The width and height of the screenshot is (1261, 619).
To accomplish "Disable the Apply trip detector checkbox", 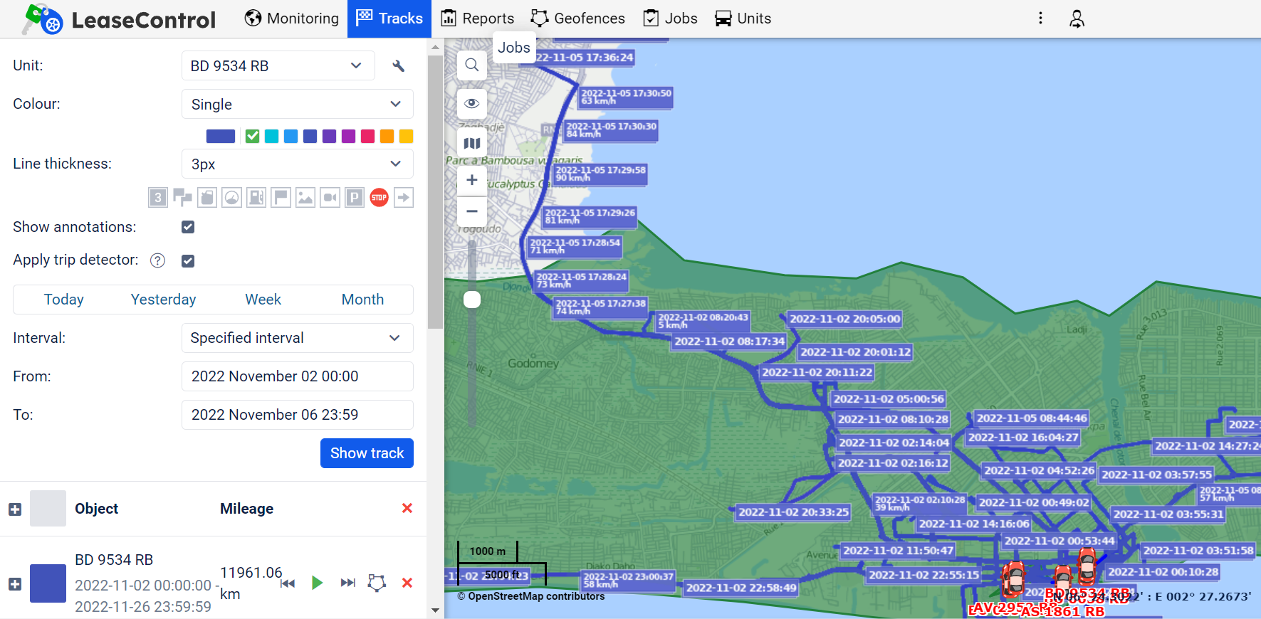I will 188,261.
